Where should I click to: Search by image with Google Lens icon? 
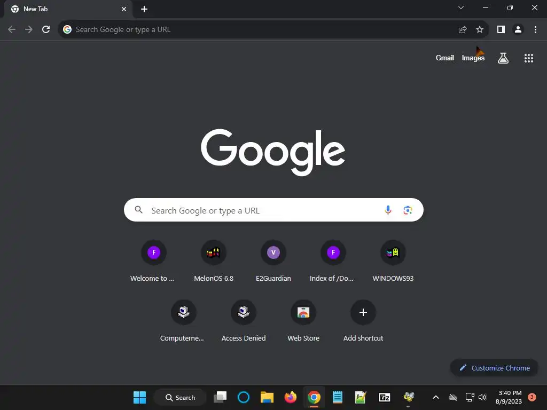coord(408,210)
